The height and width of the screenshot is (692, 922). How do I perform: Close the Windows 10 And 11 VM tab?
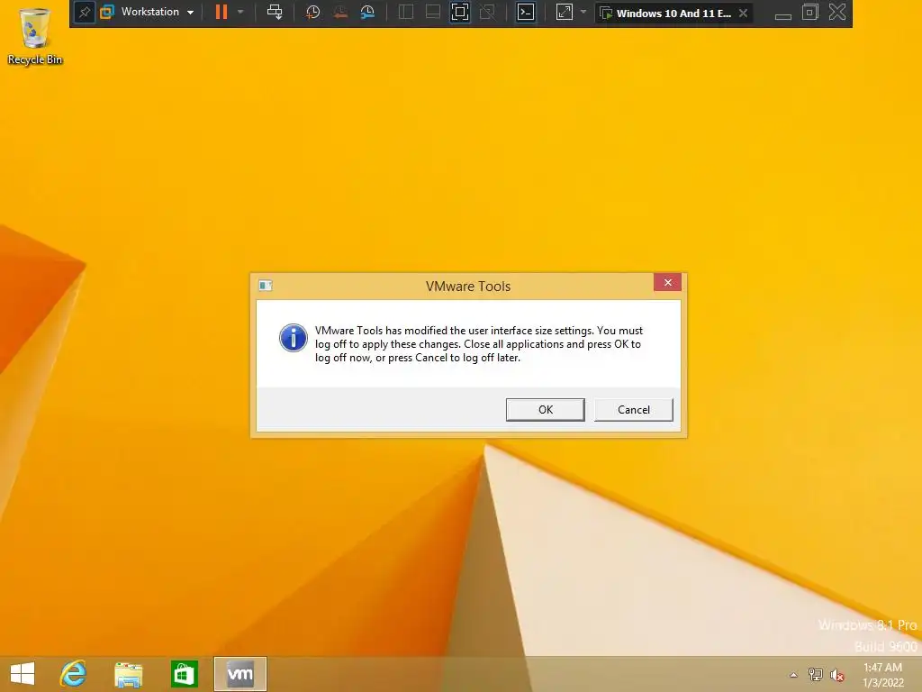pyautogui.click(x=743, y=13)
